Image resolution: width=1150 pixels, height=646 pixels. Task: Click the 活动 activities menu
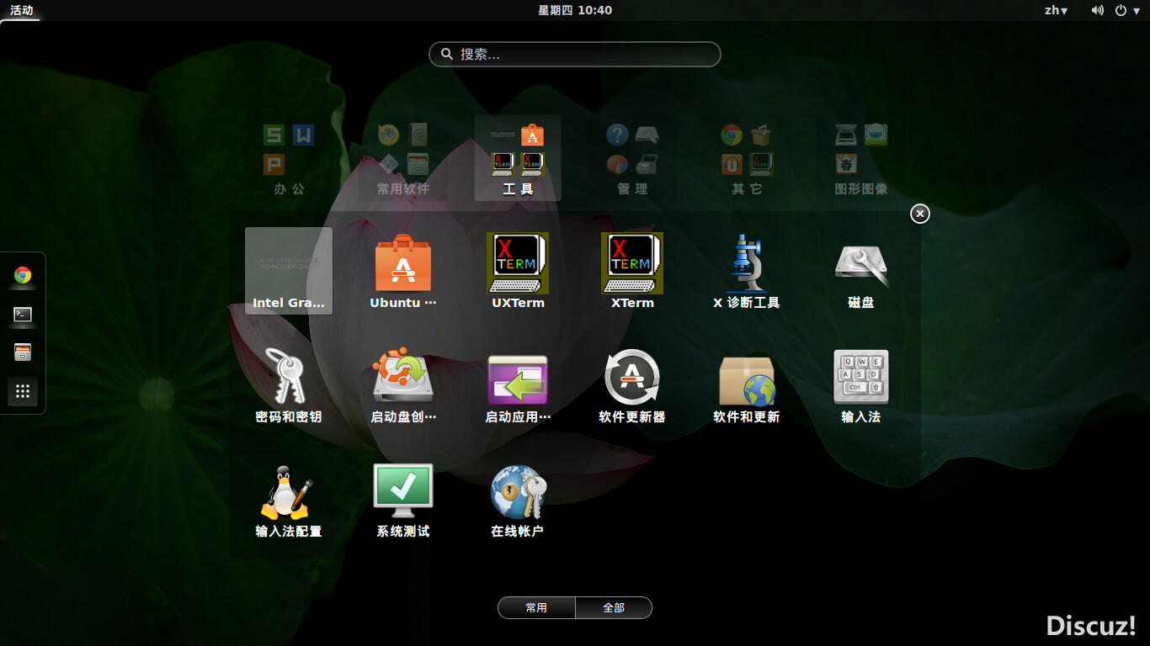coord(22,10)
